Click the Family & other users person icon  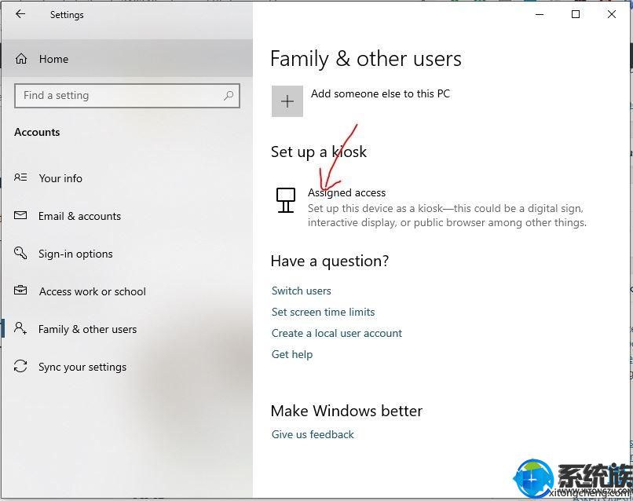(x=20, y=327)
